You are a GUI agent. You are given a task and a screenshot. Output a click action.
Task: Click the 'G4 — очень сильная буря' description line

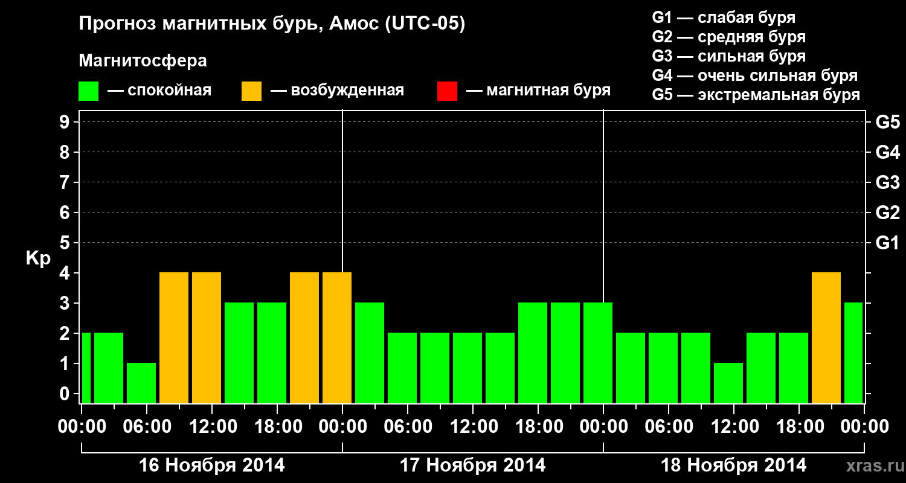(x=755, y=75)
